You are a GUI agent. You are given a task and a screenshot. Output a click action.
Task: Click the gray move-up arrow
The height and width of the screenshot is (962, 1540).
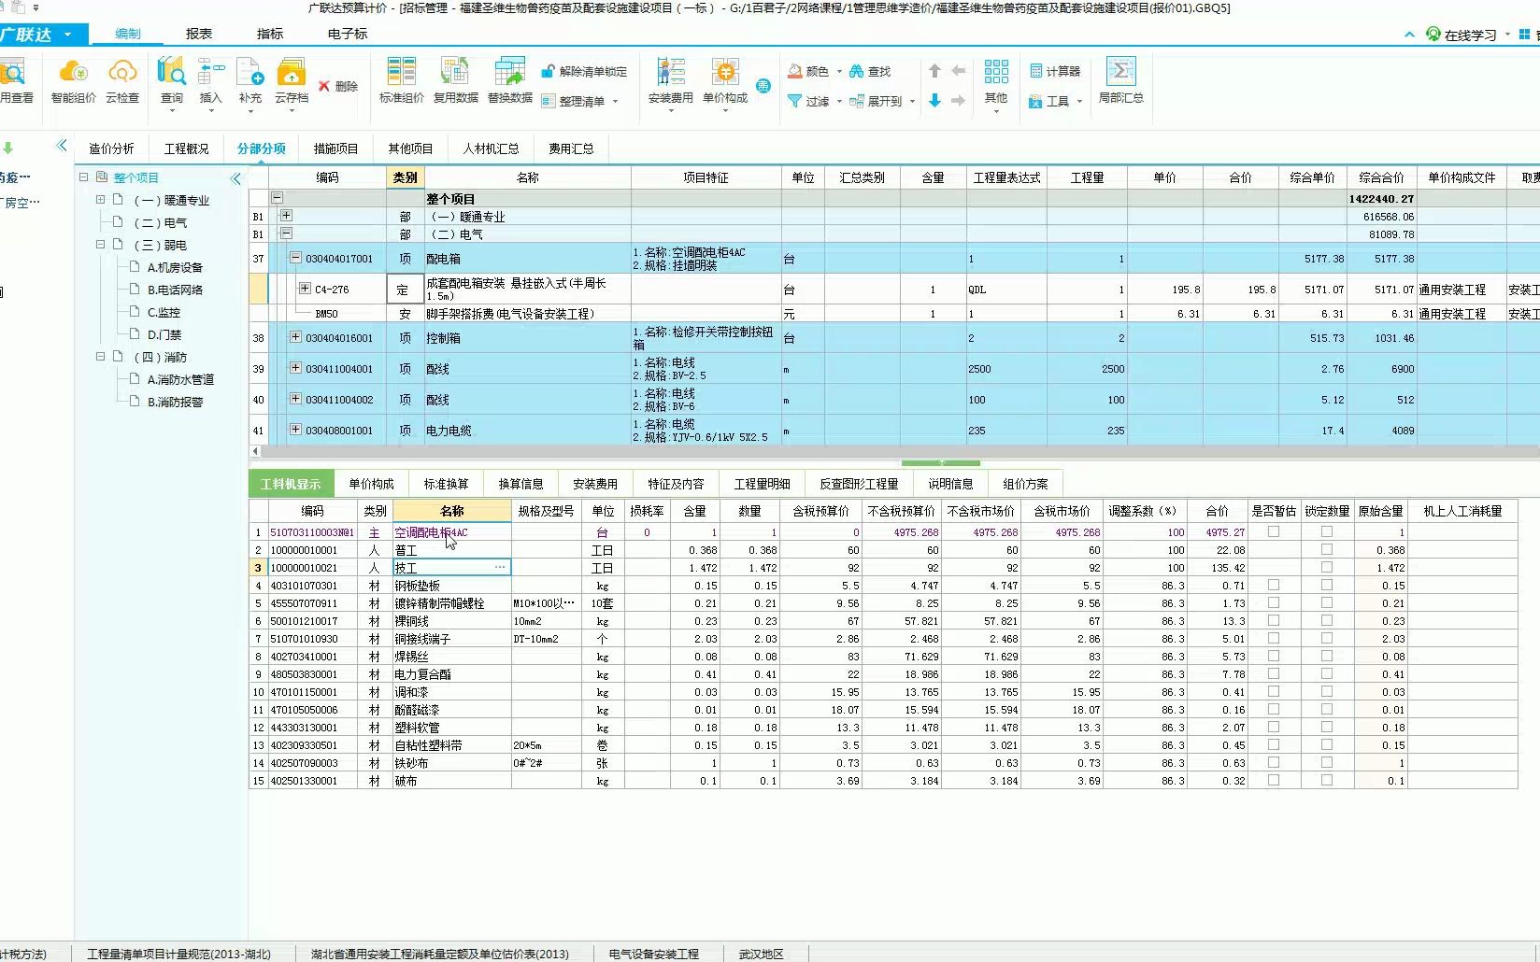(934, 71)
